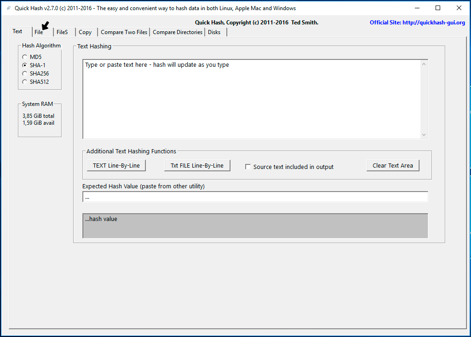
Task: Open the Compare Directories tab
Action: 178,32
